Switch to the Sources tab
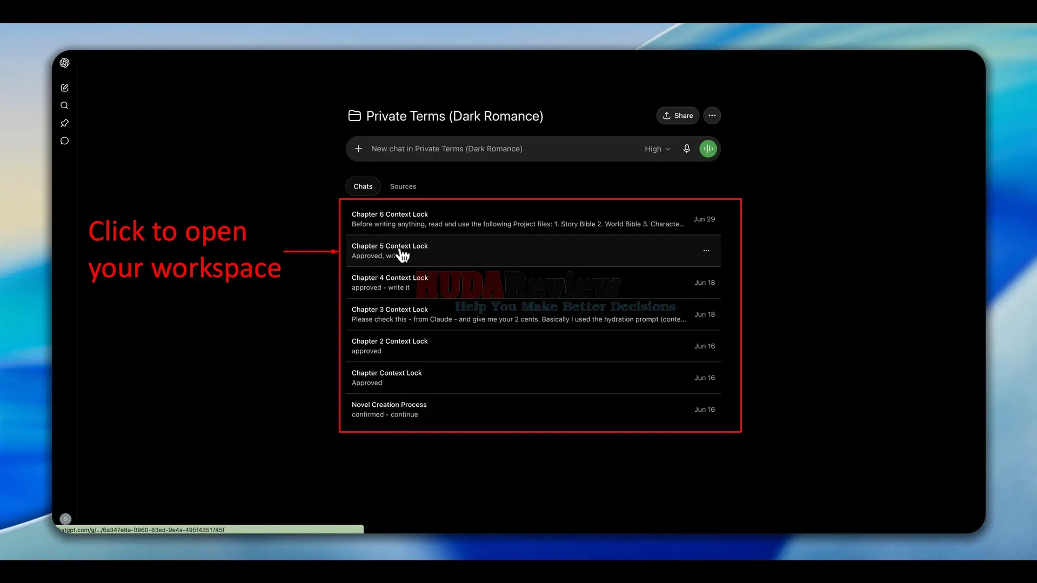Screen dimensions: 1037x583 [403, 186]
